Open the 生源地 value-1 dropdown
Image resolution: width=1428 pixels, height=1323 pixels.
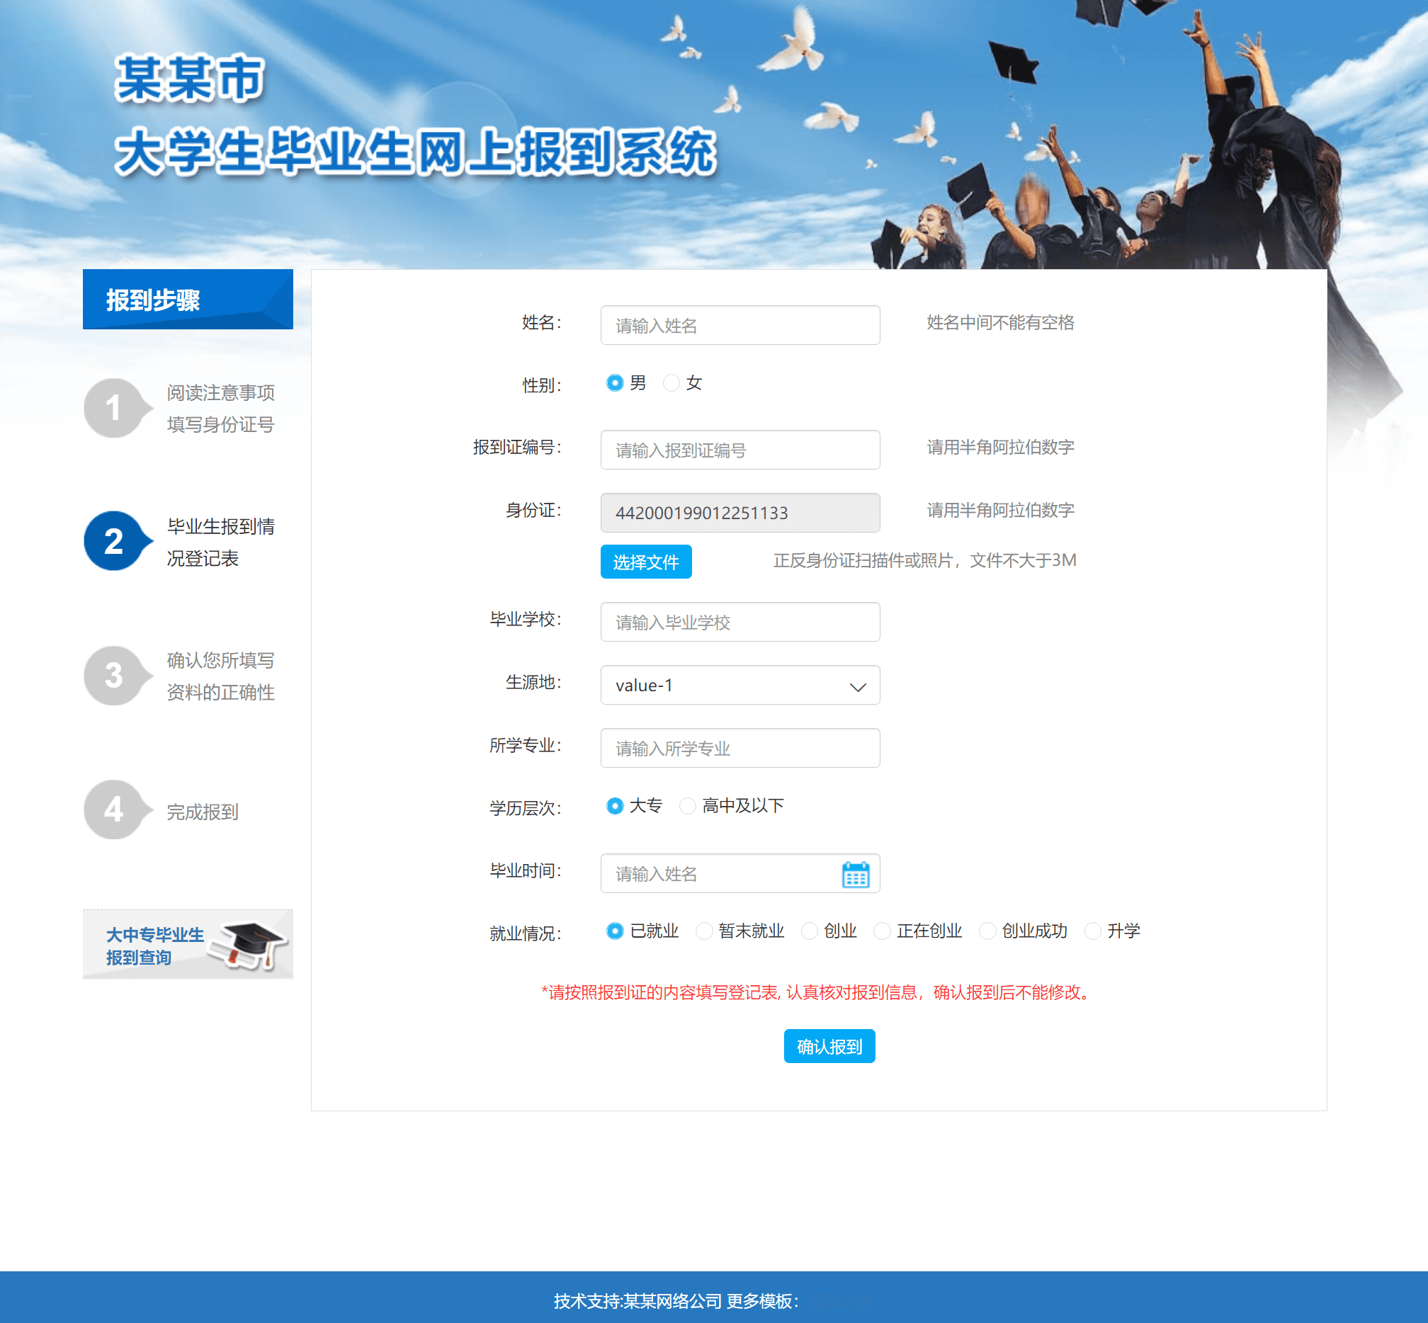pyautogui.click(x=739, y=685)
